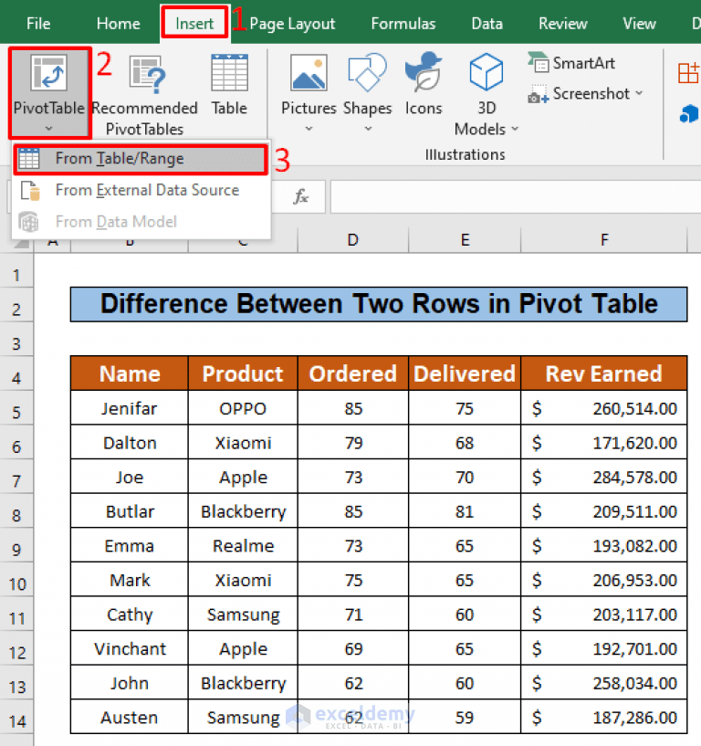701x746 pixels.
Task: Select the cell containing Vinchant
Action: pos(130,648)
